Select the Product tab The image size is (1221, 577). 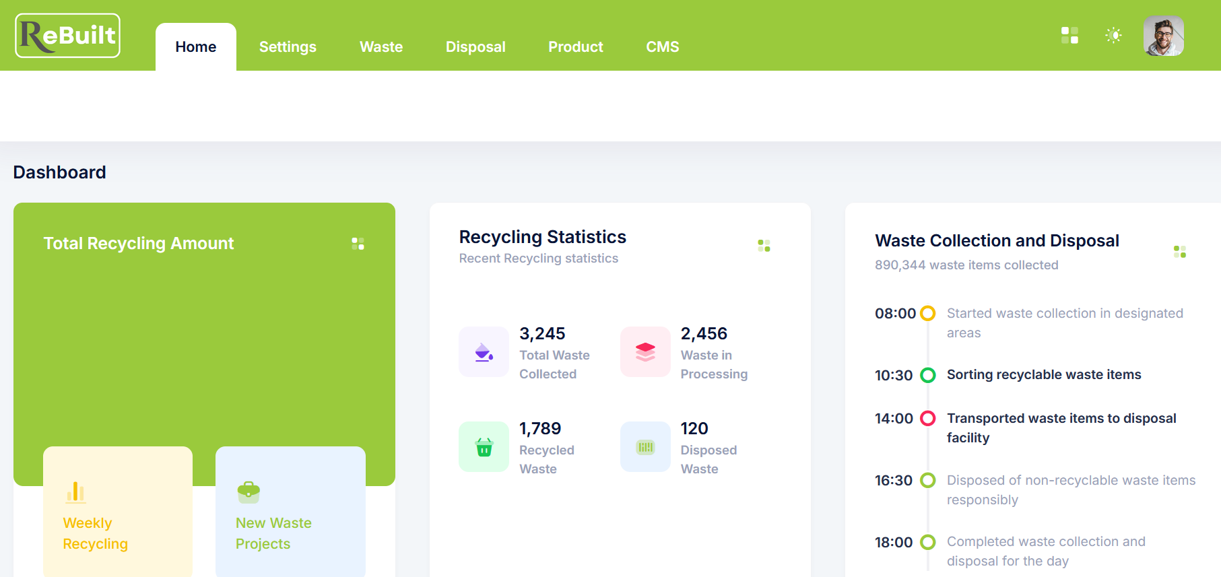click(576, 47)
